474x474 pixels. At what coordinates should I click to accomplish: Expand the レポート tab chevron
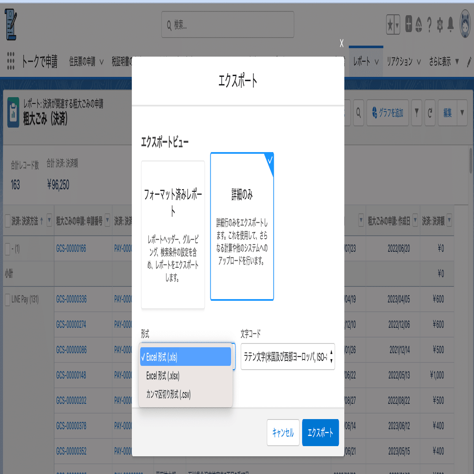click(377, 62)
